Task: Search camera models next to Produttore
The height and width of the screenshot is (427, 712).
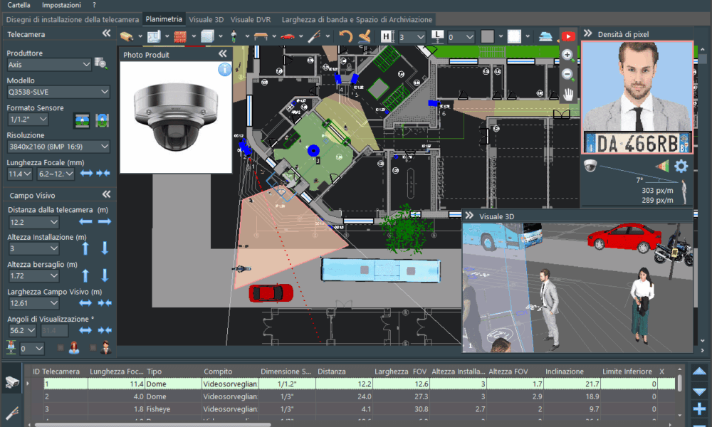Action: (101, 63)
